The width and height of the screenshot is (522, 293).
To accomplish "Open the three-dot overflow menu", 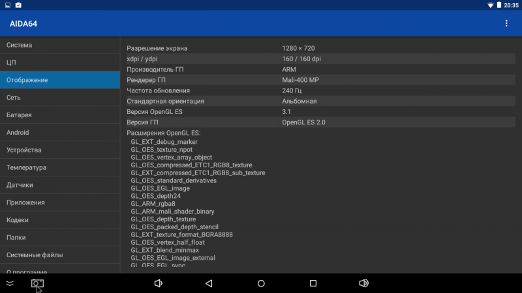I will (x=506, y=23).
